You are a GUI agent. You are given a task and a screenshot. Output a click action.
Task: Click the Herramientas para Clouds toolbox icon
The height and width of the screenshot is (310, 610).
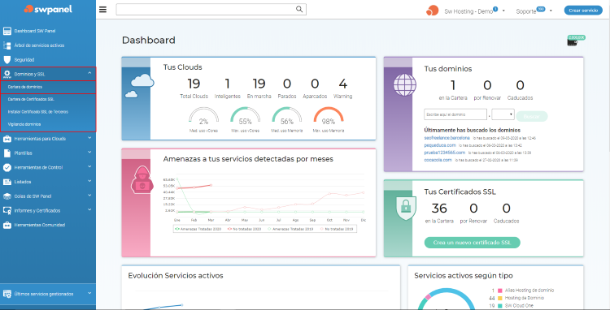pos(7,139)
